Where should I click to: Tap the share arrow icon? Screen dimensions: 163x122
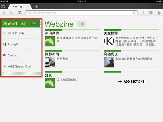pyautogui.click(x=143, y=13)
